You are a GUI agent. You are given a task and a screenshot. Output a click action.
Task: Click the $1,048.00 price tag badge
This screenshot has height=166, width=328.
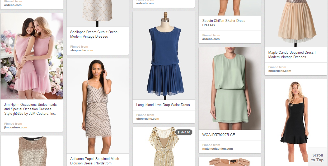(x=184, y=132)
